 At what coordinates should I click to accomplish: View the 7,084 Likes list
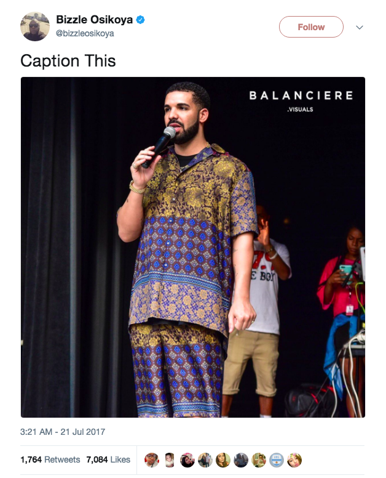108,460
